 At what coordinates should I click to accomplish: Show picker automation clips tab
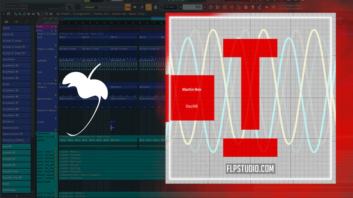26,22
